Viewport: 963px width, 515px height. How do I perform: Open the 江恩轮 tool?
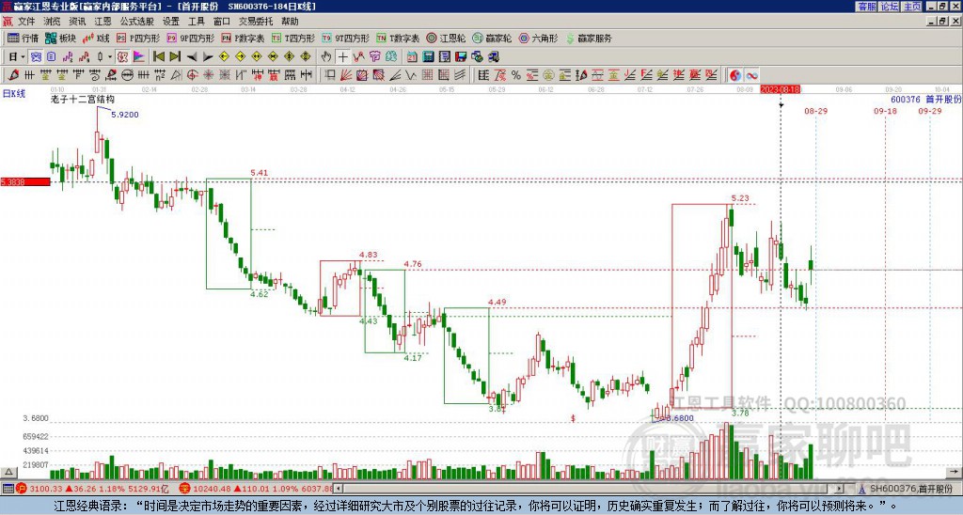click(x=447, y=38)
